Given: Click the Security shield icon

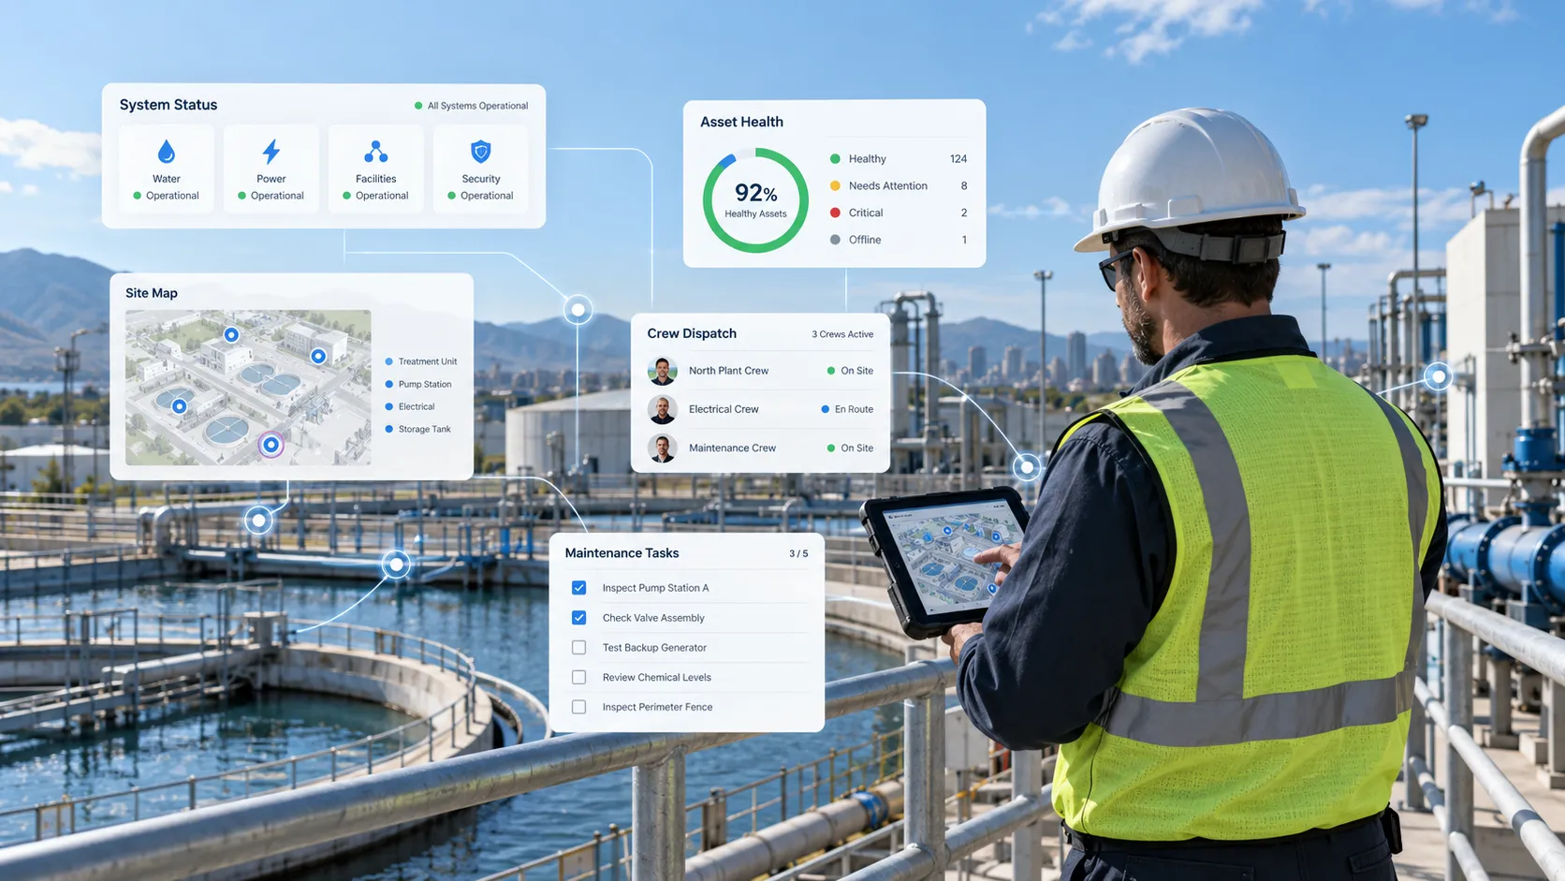Looking at the screenshot, I should (x=481, y=151).
